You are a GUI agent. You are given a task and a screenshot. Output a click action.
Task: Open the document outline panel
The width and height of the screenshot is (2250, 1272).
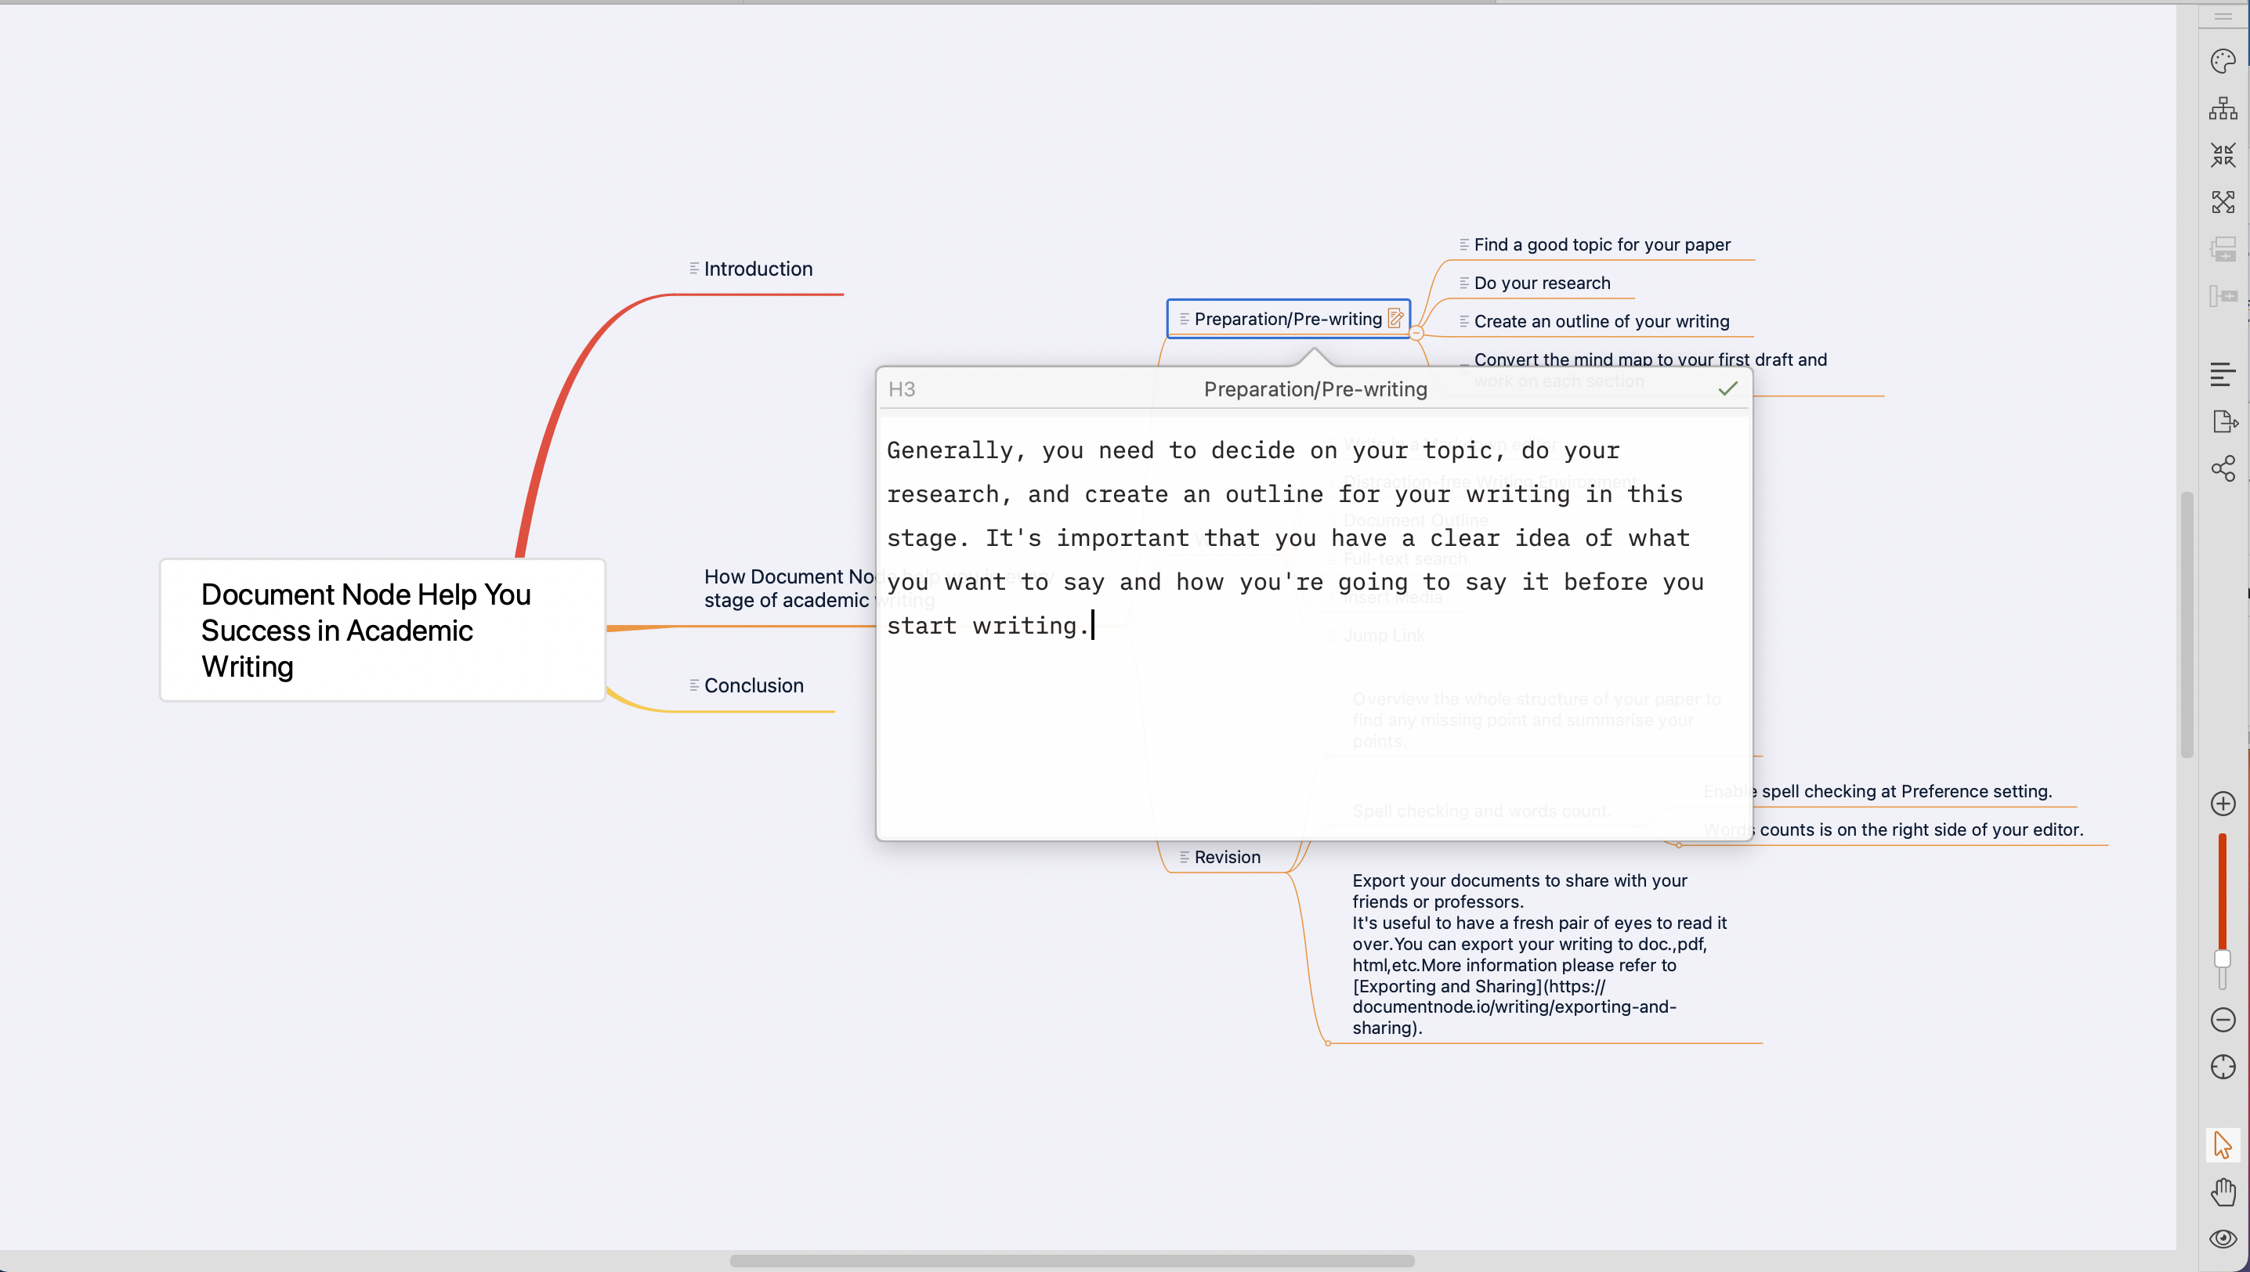pos(2224,373)
